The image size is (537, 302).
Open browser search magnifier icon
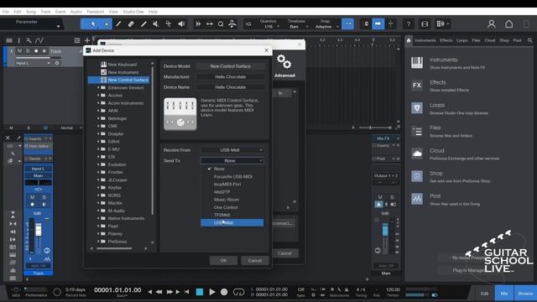click(x=529, y=40)
